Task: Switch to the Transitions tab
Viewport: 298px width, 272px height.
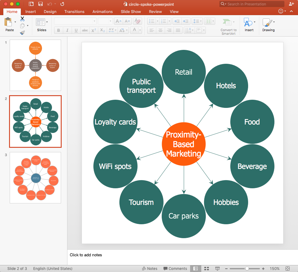Action: (74, 11)
